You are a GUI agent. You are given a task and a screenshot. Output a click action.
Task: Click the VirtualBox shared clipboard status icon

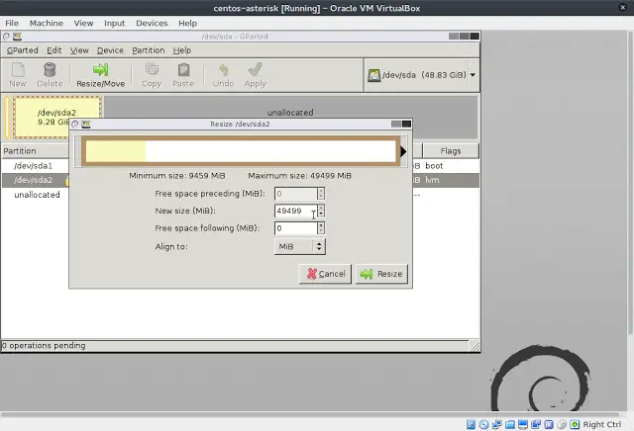click(x=536, y=424)
